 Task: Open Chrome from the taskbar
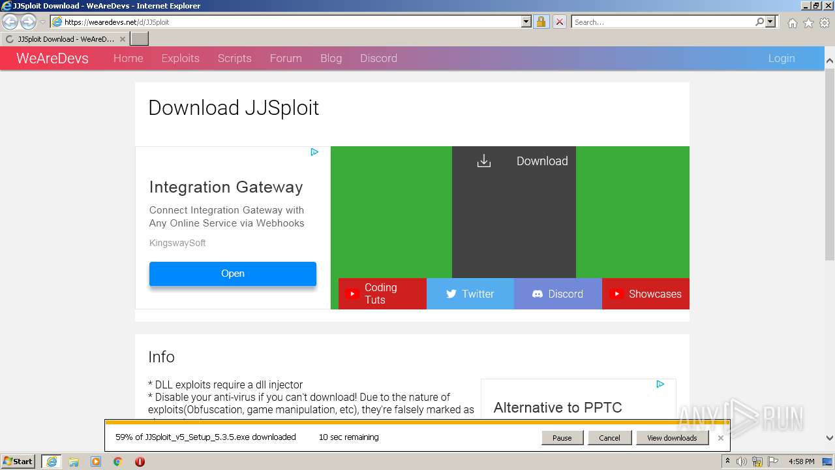coord(118,462)
